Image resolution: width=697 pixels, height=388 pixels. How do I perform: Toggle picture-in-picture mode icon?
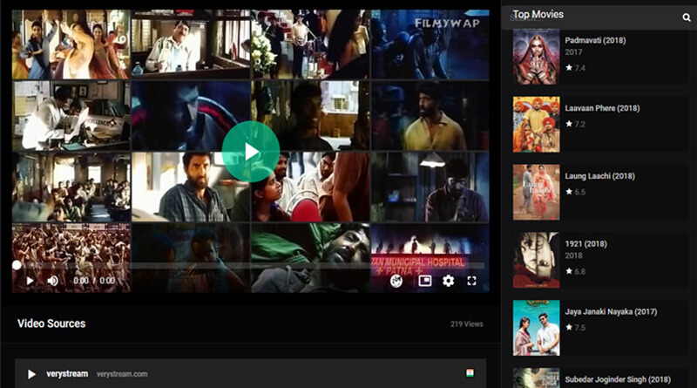click(425, 281)
